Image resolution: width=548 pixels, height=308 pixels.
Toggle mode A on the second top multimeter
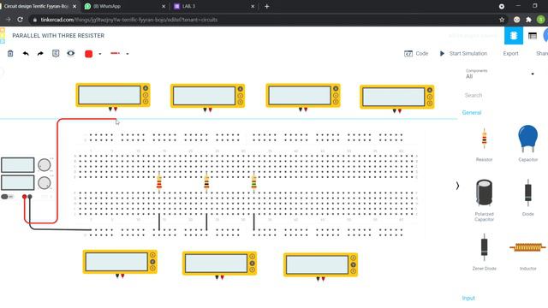(240, 89)
